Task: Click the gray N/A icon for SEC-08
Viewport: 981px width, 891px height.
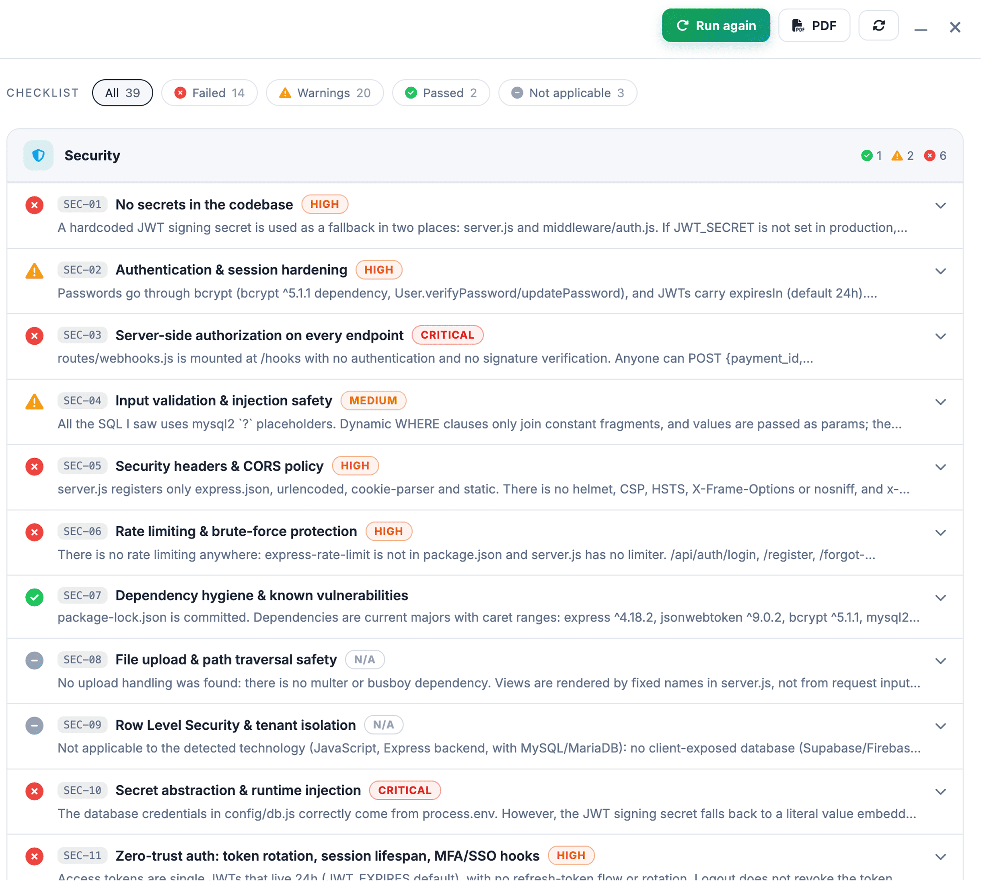Action: coord(35,661)
